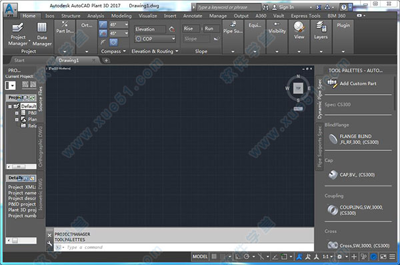Expand the P&ID tree node
This screenshot has width=400, height=265.
(x=17, y=113)
